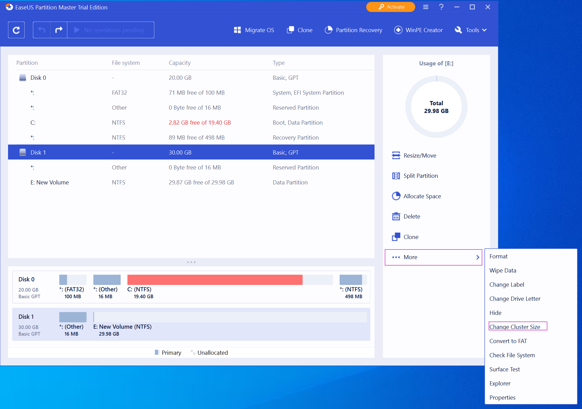Viewport: 582px width, 409px height.
Task: Open the help question mark icon
Action: coord(441,7)
